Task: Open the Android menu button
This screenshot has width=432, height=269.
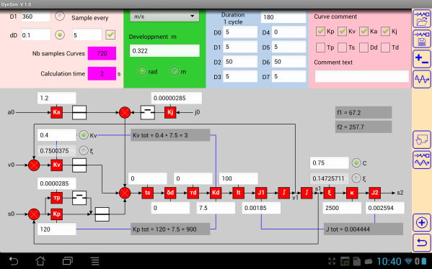Action: [95, 261]
